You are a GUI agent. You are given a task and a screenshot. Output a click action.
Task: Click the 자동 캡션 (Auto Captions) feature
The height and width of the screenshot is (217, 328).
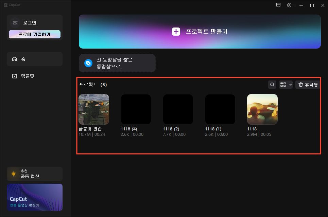(x=34, y=174)
